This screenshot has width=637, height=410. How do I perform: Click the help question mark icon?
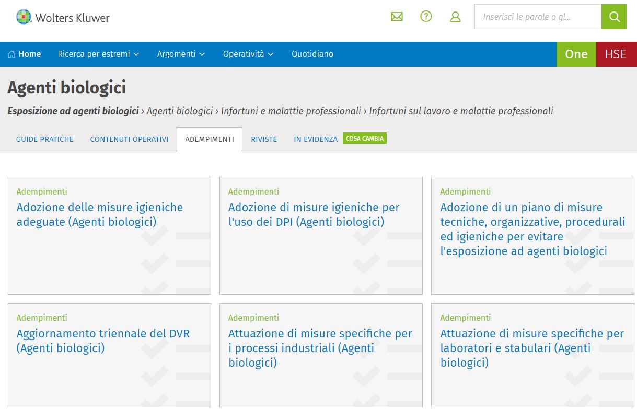(426, 17)
